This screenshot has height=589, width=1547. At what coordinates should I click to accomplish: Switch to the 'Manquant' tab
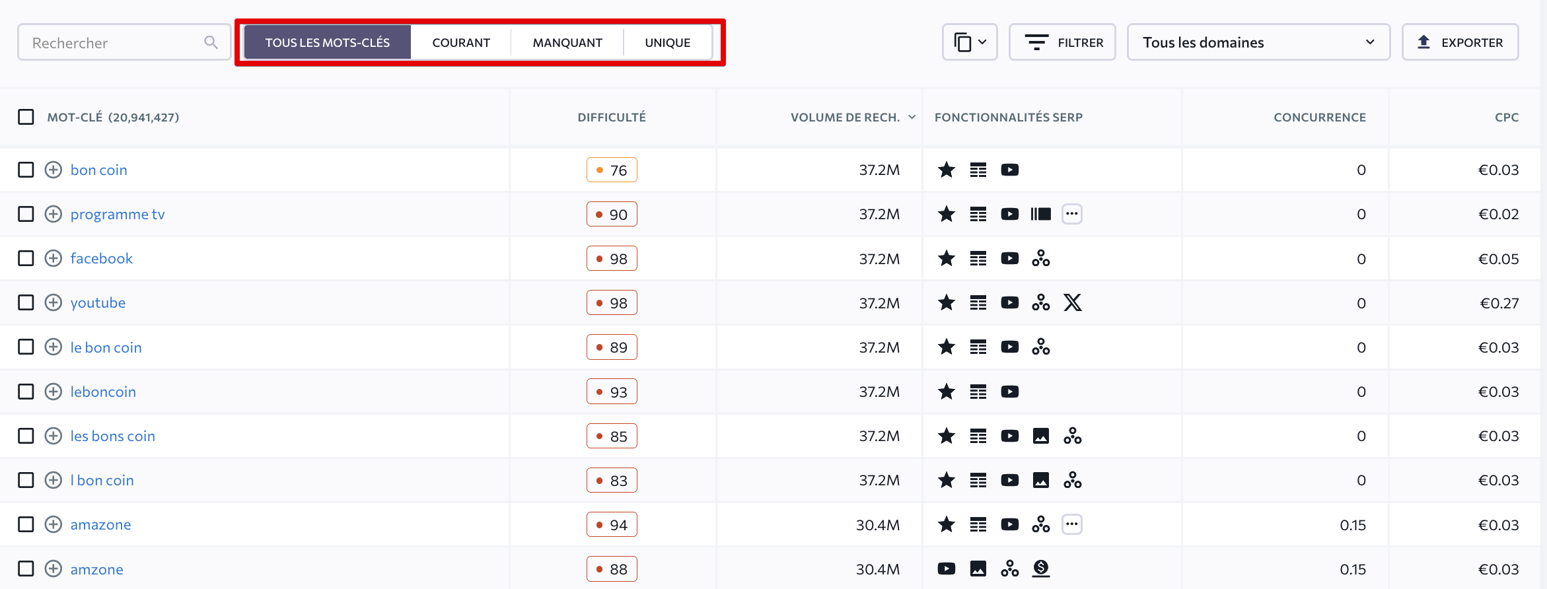coord(567,42)
